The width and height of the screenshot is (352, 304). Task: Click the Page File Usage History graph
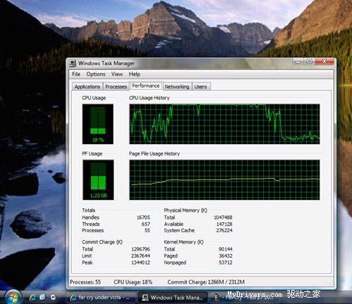click(224, 180)
